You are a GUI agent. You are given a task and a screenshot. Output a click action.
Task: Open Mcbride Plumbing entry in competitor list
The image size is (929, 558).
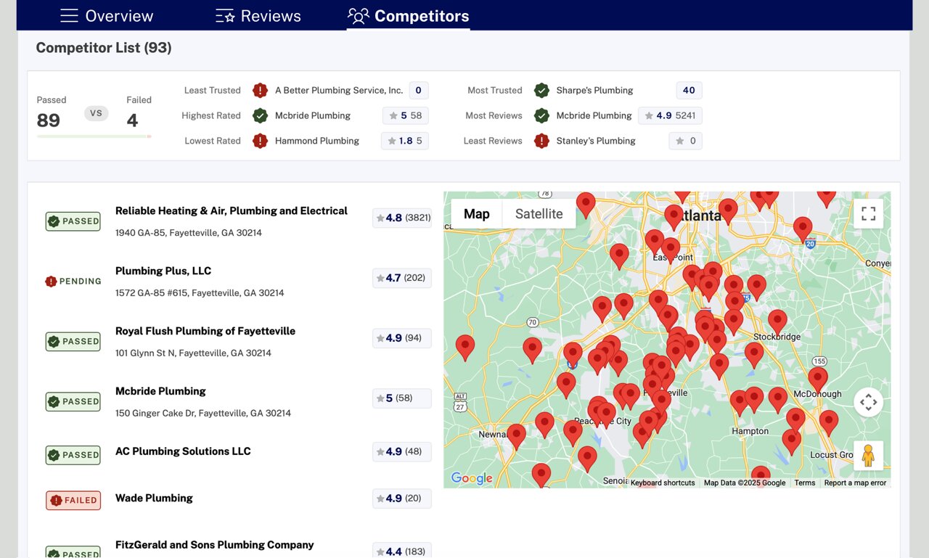click(160, 391)
